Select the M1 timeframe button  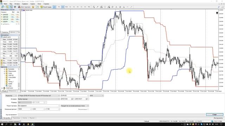59,7
